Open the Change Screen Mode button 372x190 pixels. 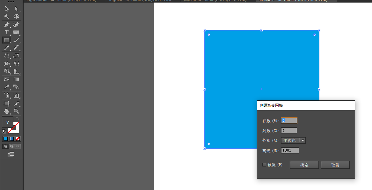[x=11, y=154]
